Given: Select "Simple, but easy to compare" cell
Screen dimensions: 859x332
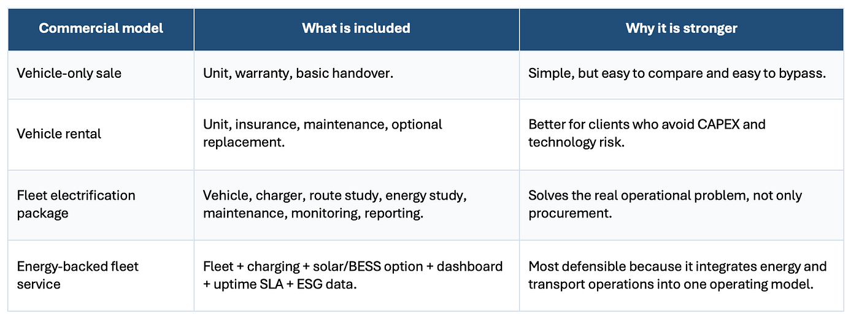Looking at the screenshot, I should coord(682,74).
